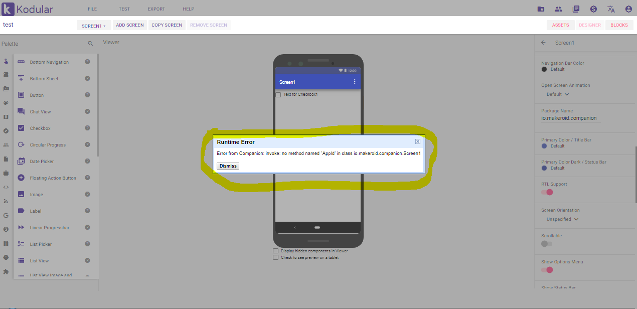Switch to the Designer view
The image size is (637, 309).
pos(590,25)
